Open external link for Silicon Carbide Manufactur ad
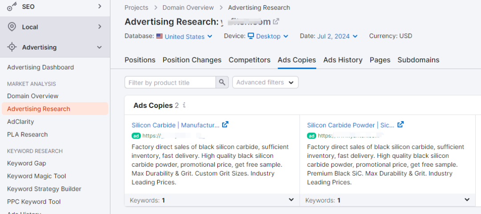481x214 pixels. click(x=225, y=125)
